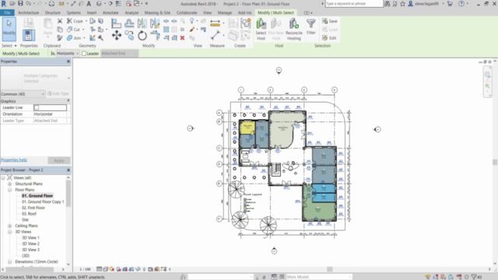Open the selection Filter funnel
The height and width of the screenshot is (280, 498).
(311, 26)
